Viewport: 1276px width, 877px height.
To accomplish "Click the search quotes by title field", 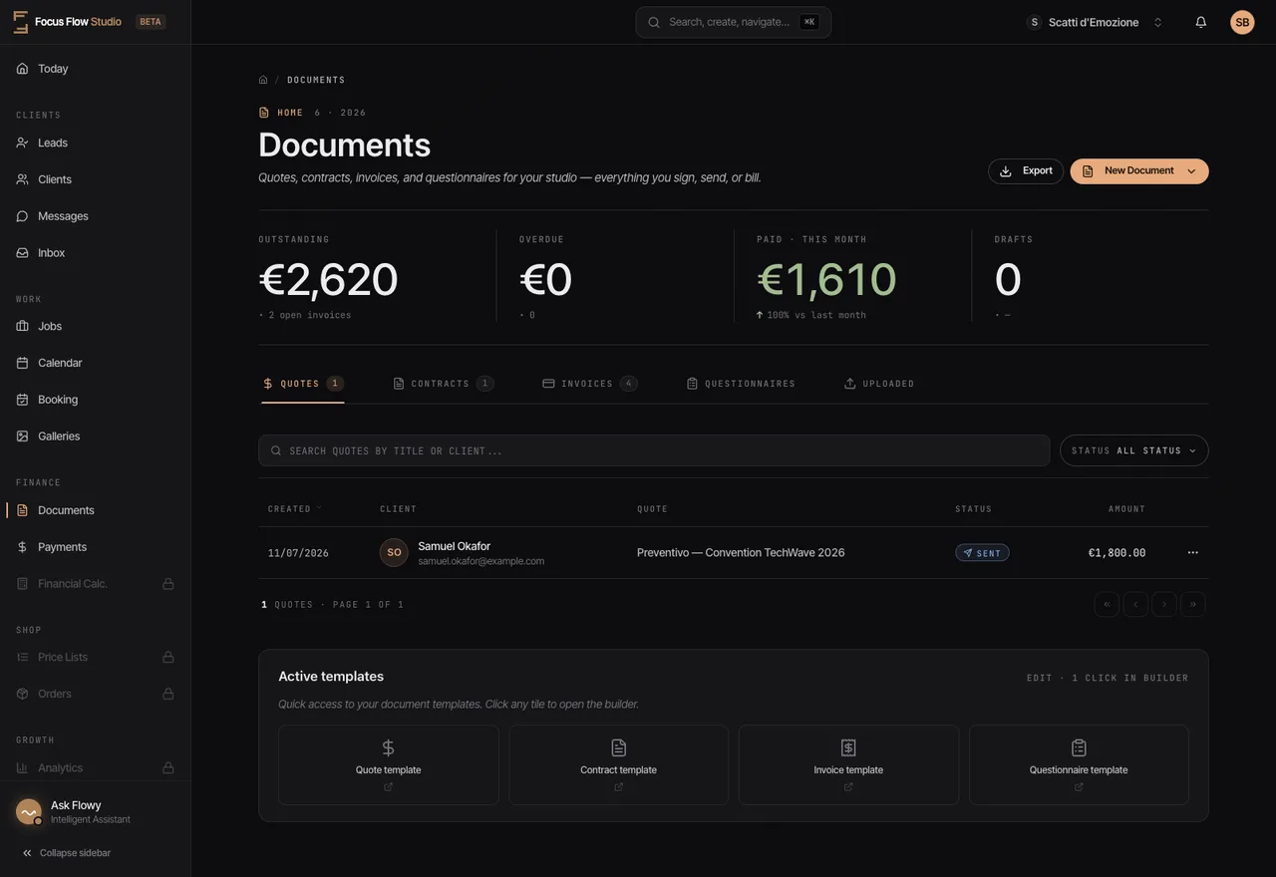I will [x=654, y=450].
